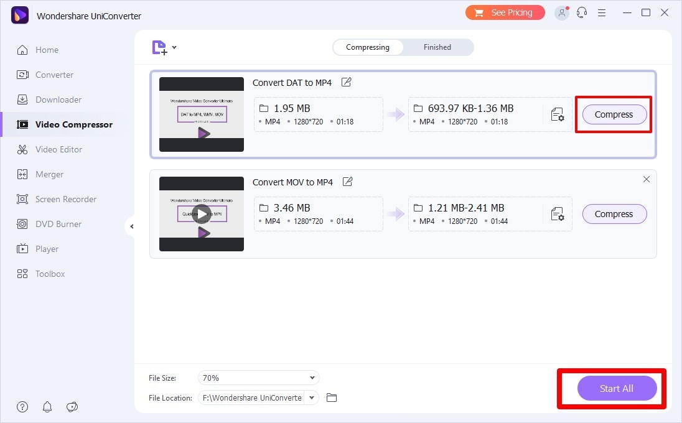Browse output folder icon
The height and width of the screenshot is (423, 682).
click(x=332, y=397)
